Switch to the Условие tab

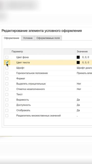coord(28,38)
